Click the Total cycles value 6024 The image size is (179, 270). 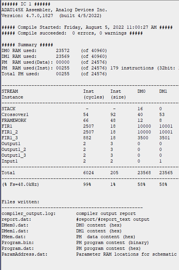(89, 173)
